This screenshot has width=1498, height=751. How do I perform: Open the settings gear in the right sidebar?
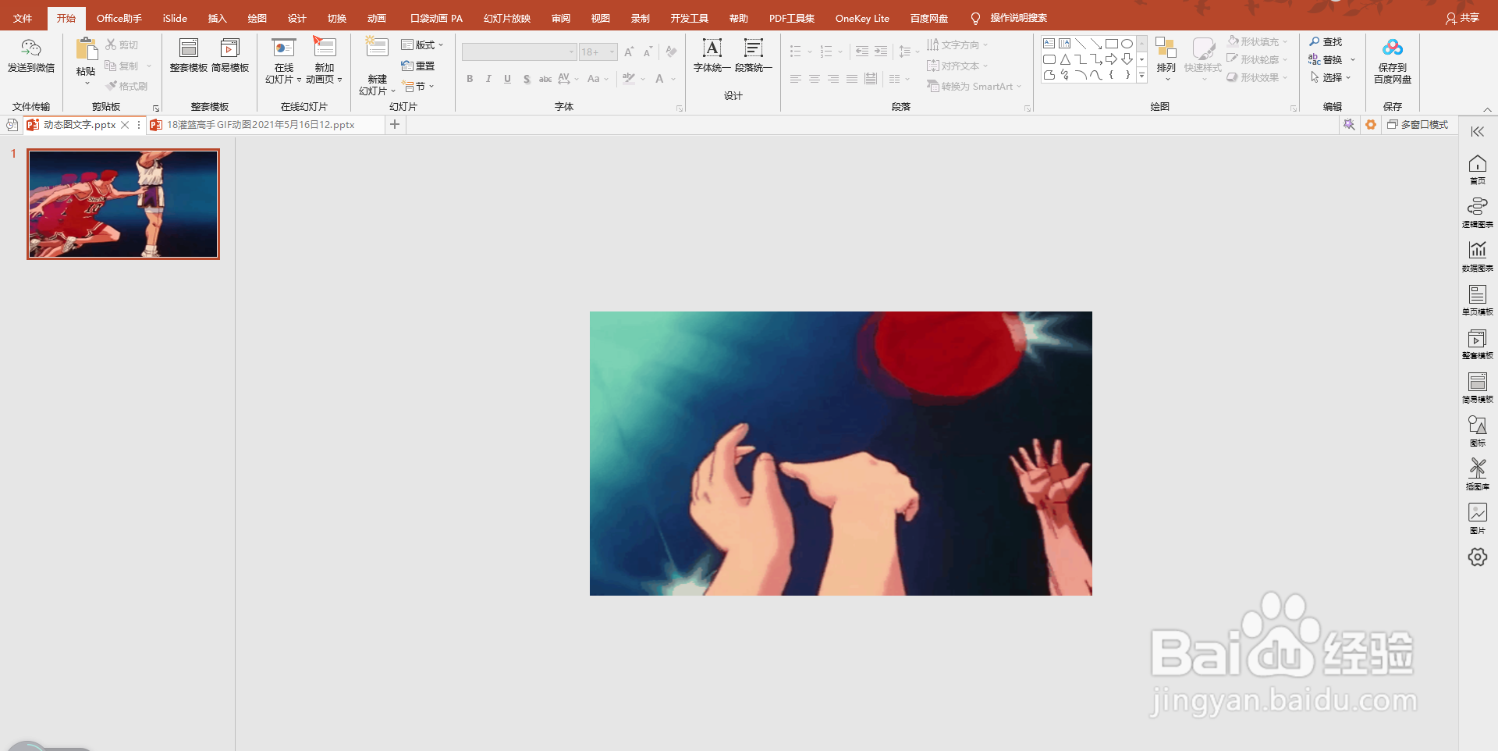(x=1478, y=557)
